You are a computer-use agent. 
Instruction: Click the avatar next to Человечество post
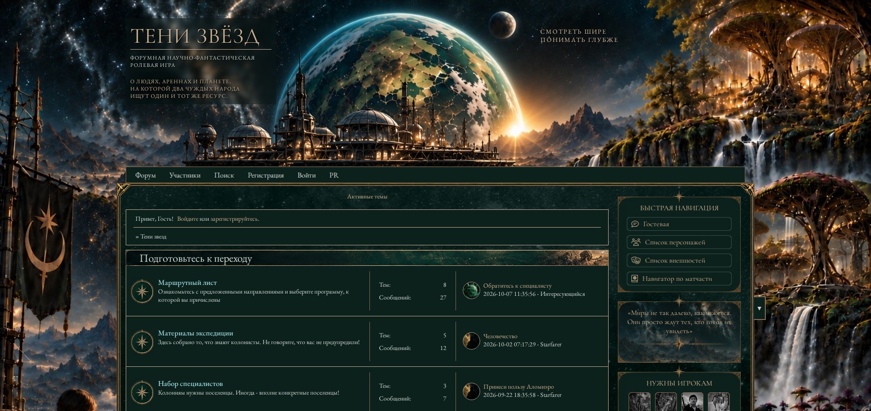pos(471,340)
